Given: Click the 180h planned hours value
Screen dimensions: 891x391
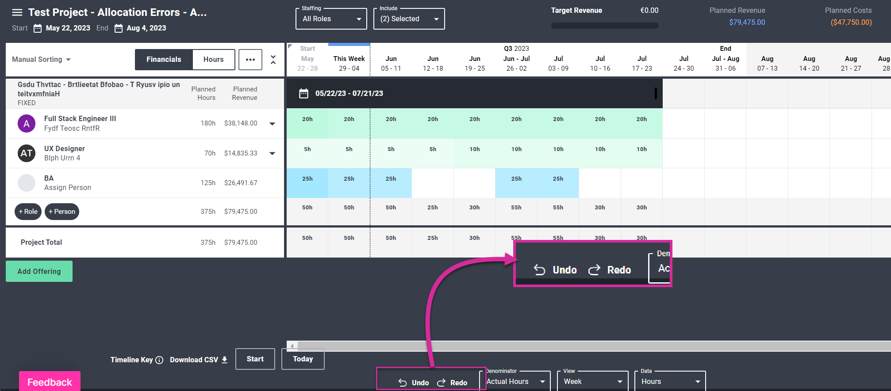Looking at the screenshot, I should (x=208, y=123).
